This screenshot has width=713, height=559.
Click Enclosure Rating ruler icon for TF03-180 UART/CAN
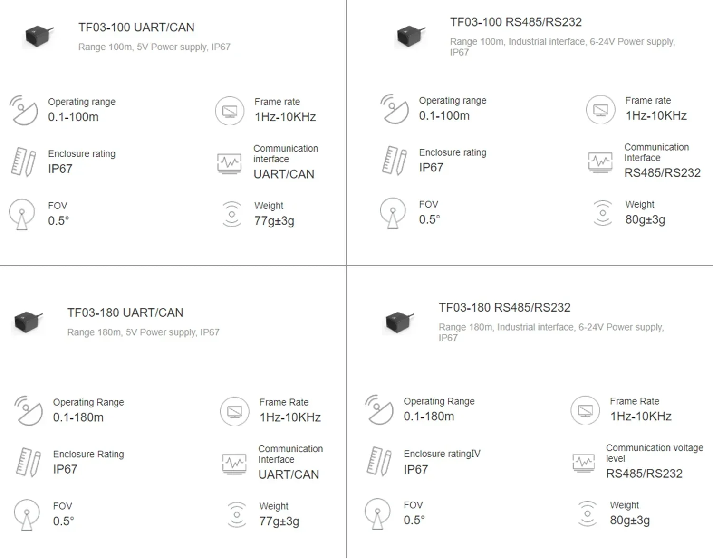(x=29, y=462)
